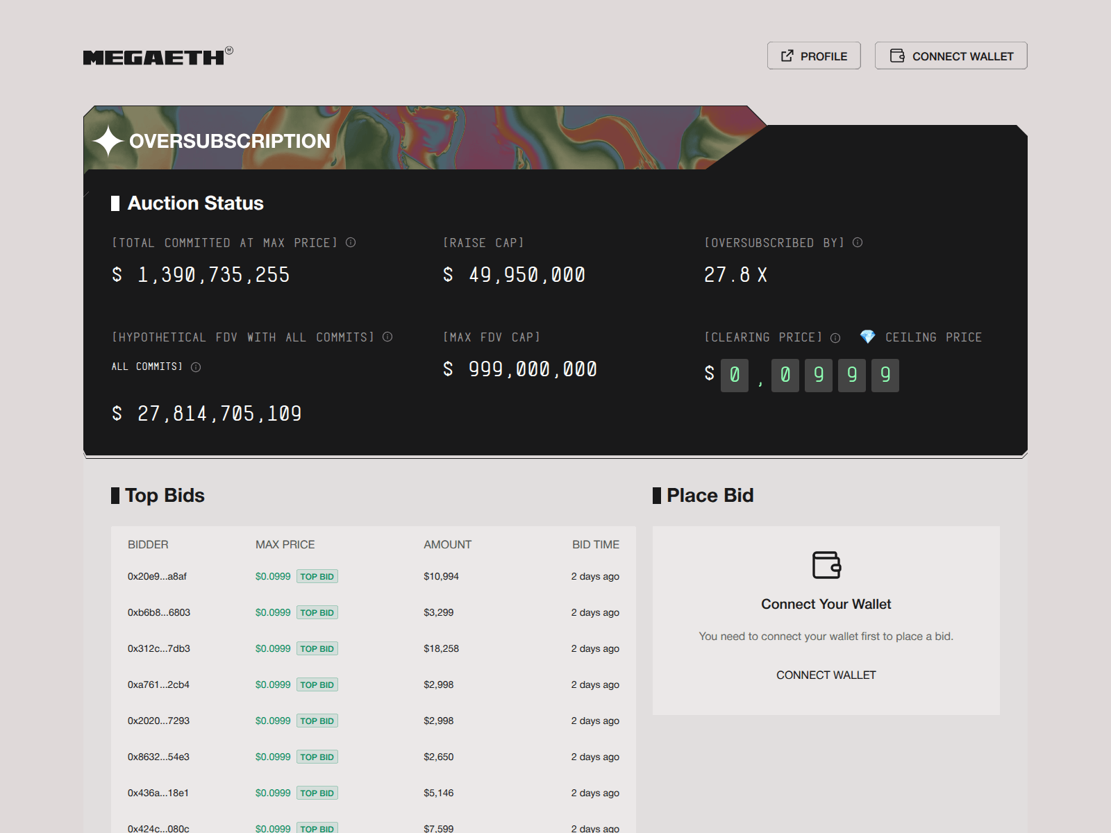Image resolution: width=1111 pixels, height=833 pixels.
Task: Select bidder address 0xa761...2cb4
Action: click(158, 684)
